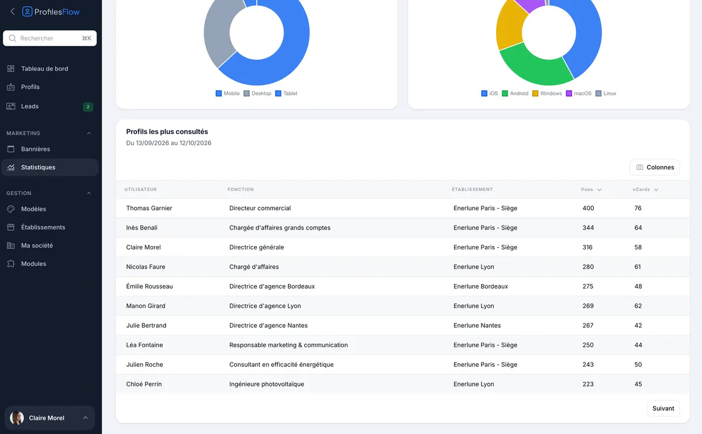This screenshot has width=702, height=434.
Task: Click Ingénieure photovoltaïque function cell
Action: coord(267,384)
